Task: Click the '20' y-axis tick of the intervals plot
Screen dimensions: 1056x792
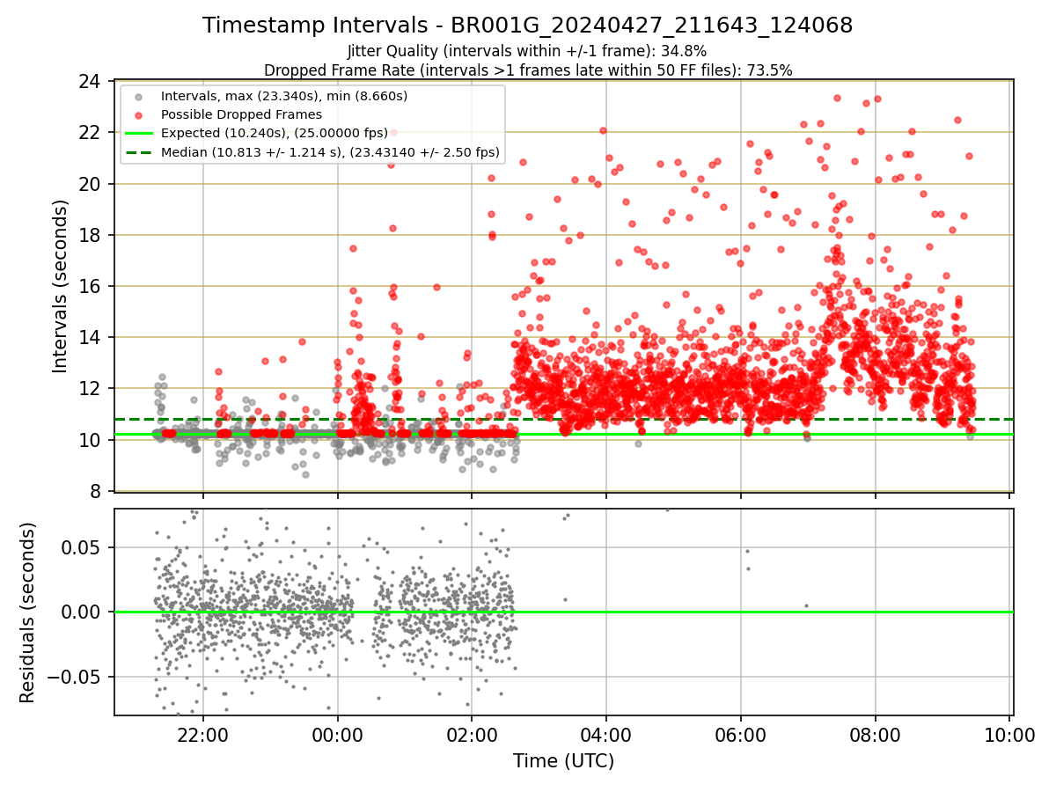Action: point(89,184)
